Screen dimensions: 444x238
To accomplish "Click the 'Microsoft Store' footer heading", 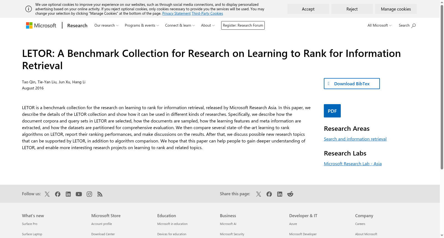I will point(106,216).
